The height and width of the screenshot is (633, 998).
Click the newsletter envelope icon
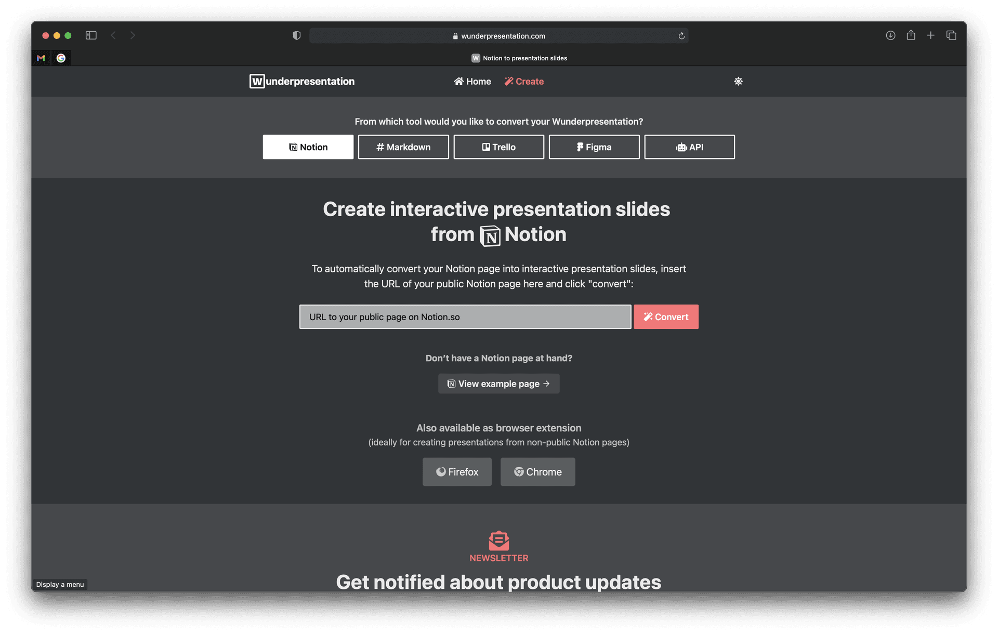(498, 540)
